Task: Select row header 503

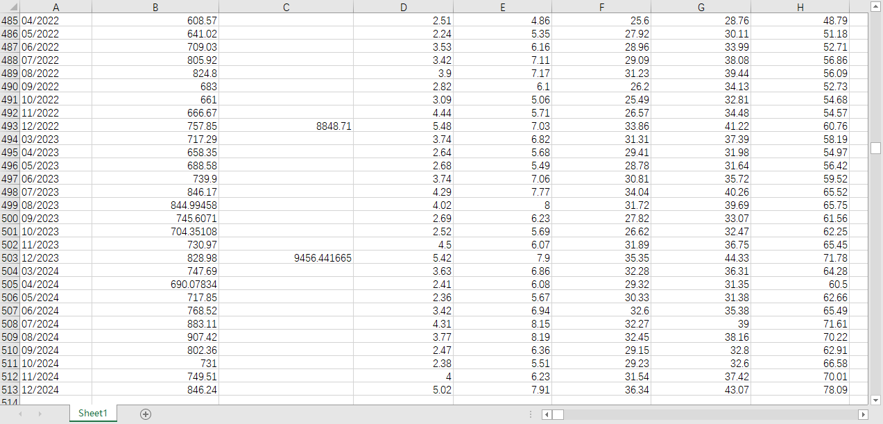Action: tap(10, 258)
